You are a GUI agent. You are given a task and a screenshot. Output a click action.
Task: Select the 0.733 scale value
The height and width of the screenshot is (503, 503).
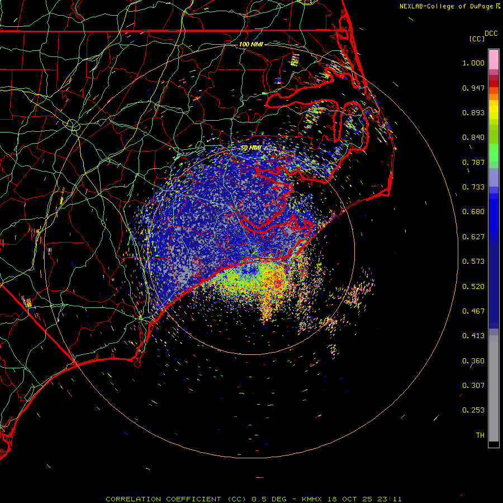[x=473, y=187]
